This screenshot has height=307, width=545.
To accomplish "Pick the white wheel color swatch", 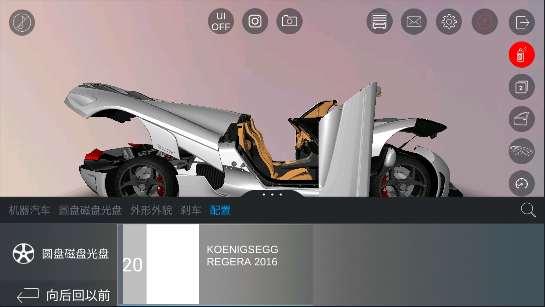I will coord(173,264).
